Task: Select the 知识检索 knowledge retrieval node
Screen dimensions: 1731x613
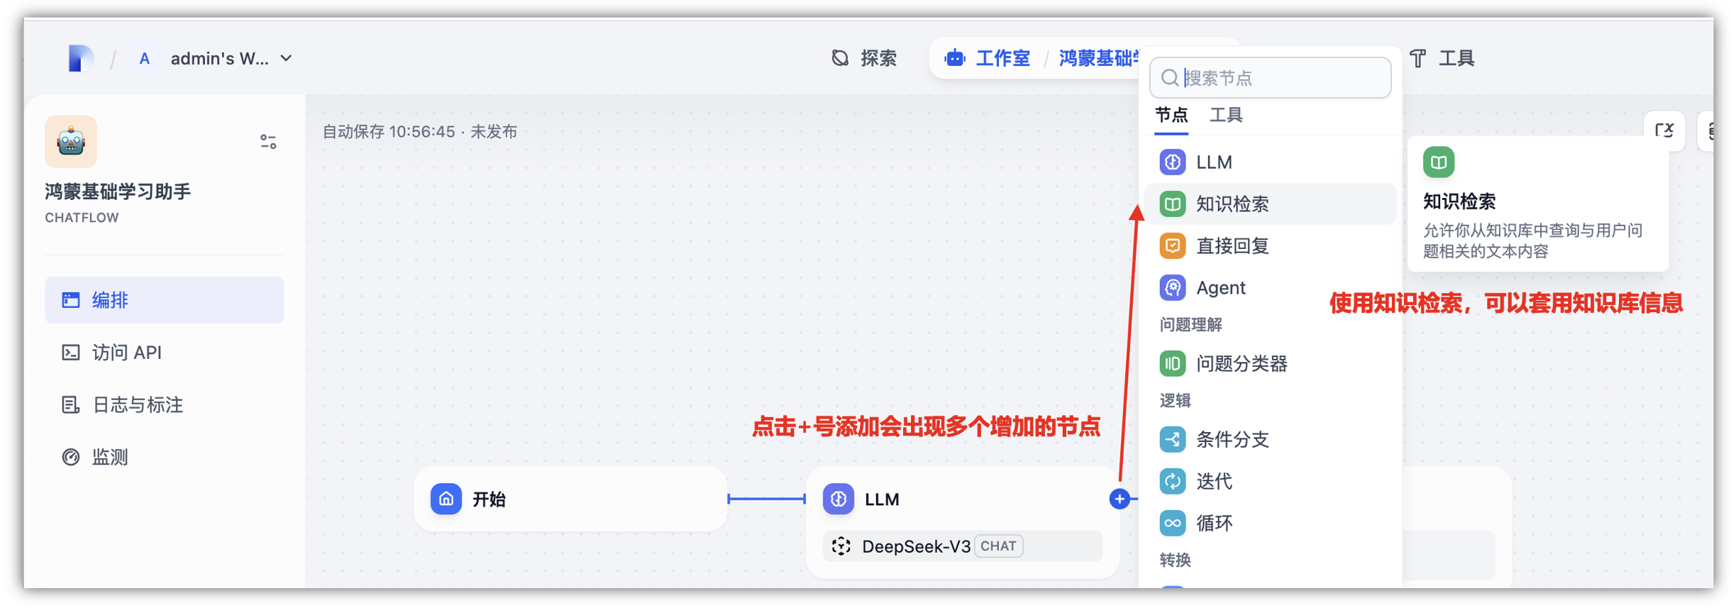Action: (1270, 204)
